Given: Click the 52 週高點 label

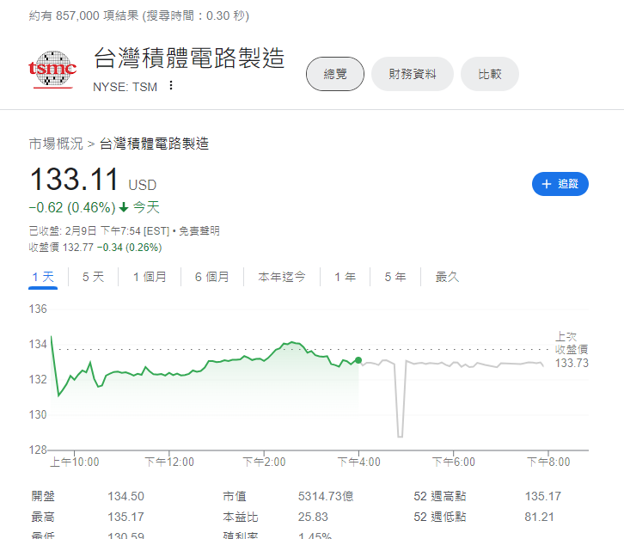Looking at the screenshot, I should (x=440, y=496).
